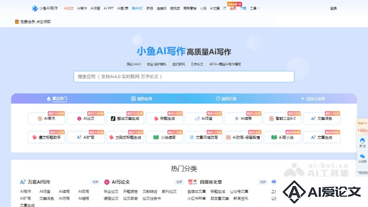
Task: Click the 交流群 chat group sidebar icon
Action: [362, 158]
